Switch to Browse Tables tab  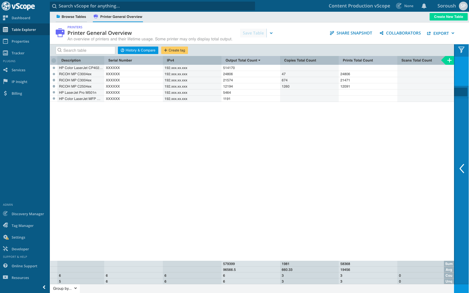(x=71, y=17)
